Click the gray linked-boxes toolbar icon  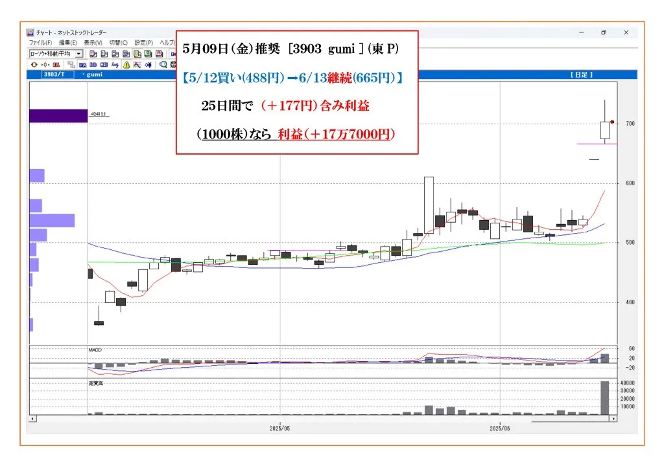pyautogui.click(x=71, y=64)
